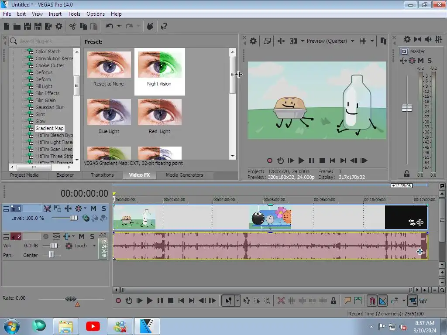Cut selection with the scissors icon
The width and height of the screenshot is (447, 335).
click(x=73, y=26)
